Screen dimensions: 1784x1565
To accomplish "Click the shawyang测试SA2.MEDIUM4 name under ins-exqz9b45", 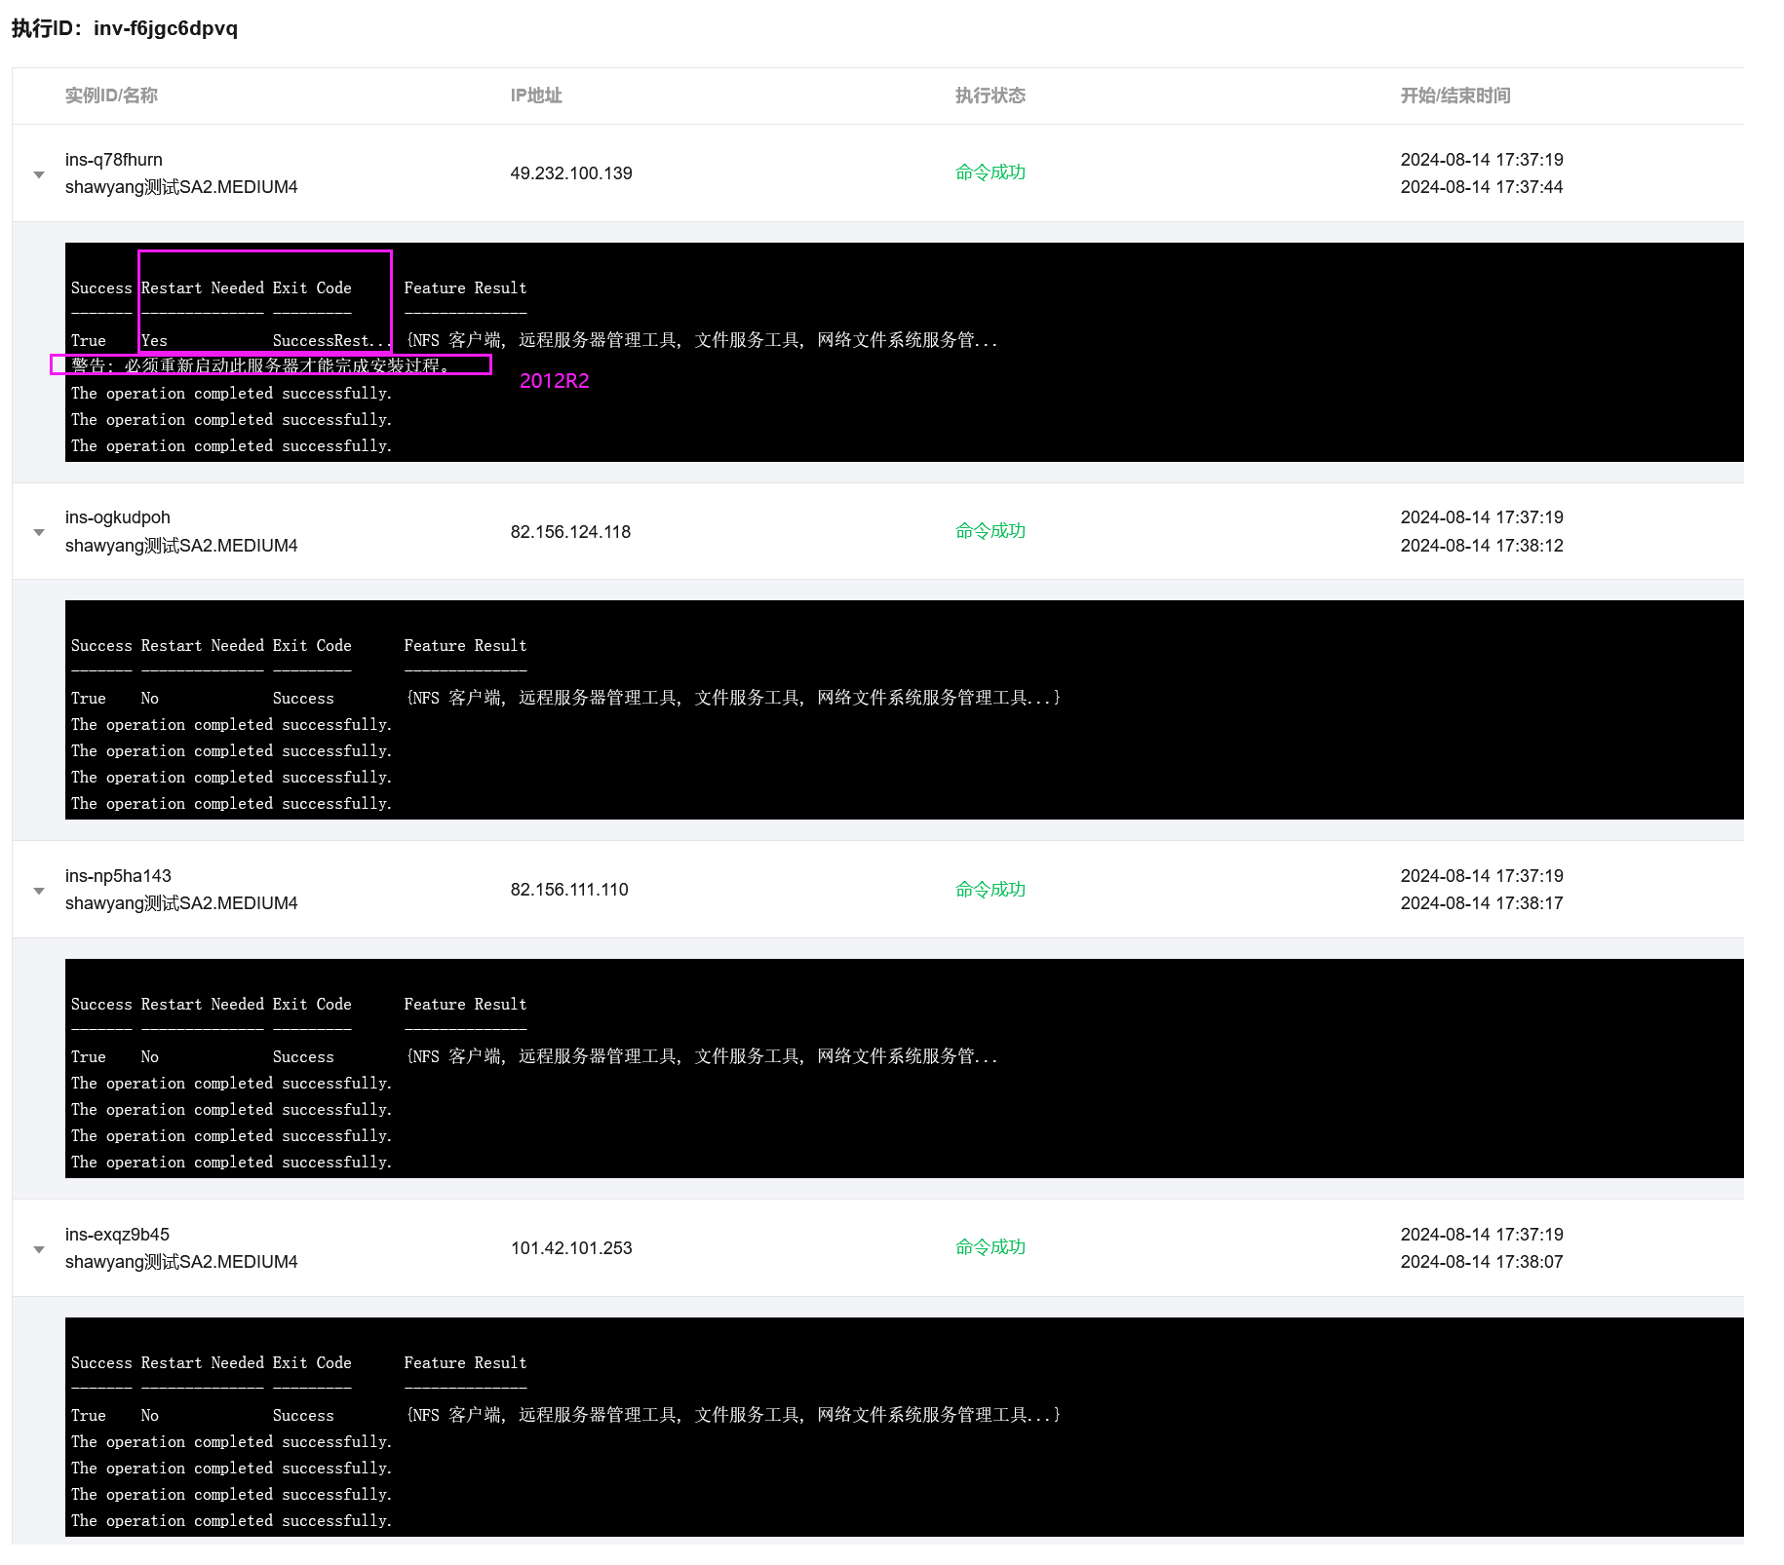I will [x=181, y=1262].
